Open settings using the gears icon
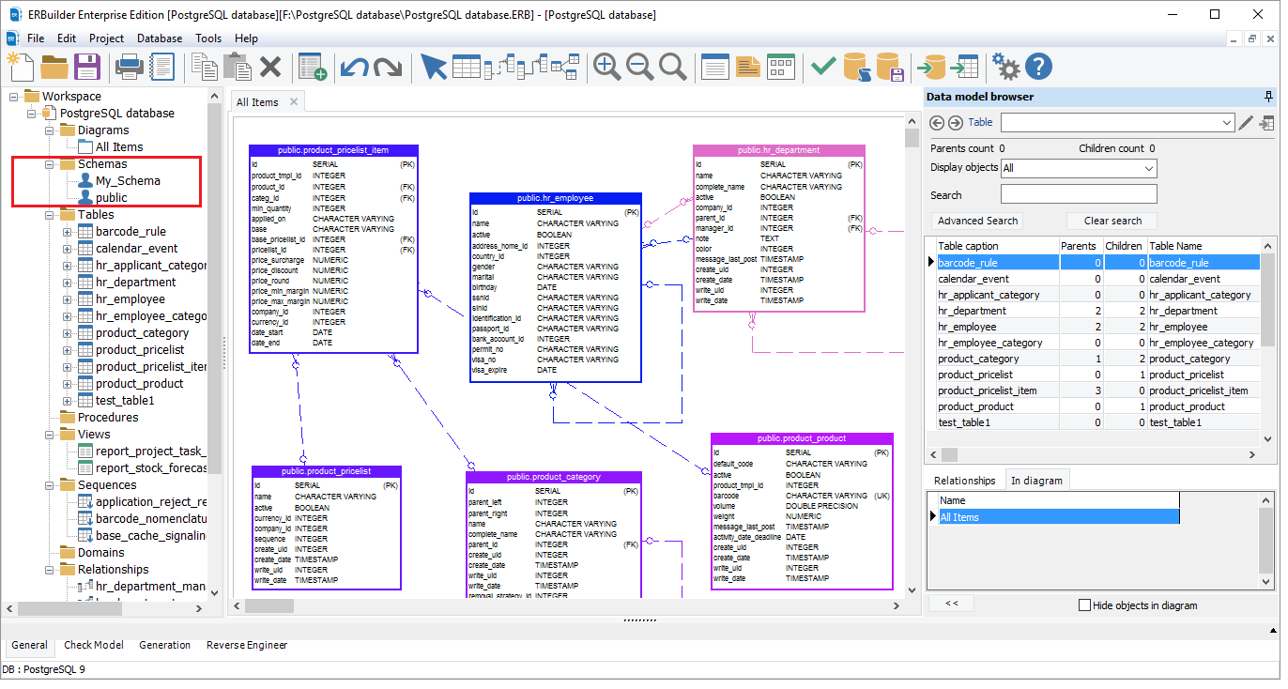Viewport: 1288px width, 689px height. 1005,67
